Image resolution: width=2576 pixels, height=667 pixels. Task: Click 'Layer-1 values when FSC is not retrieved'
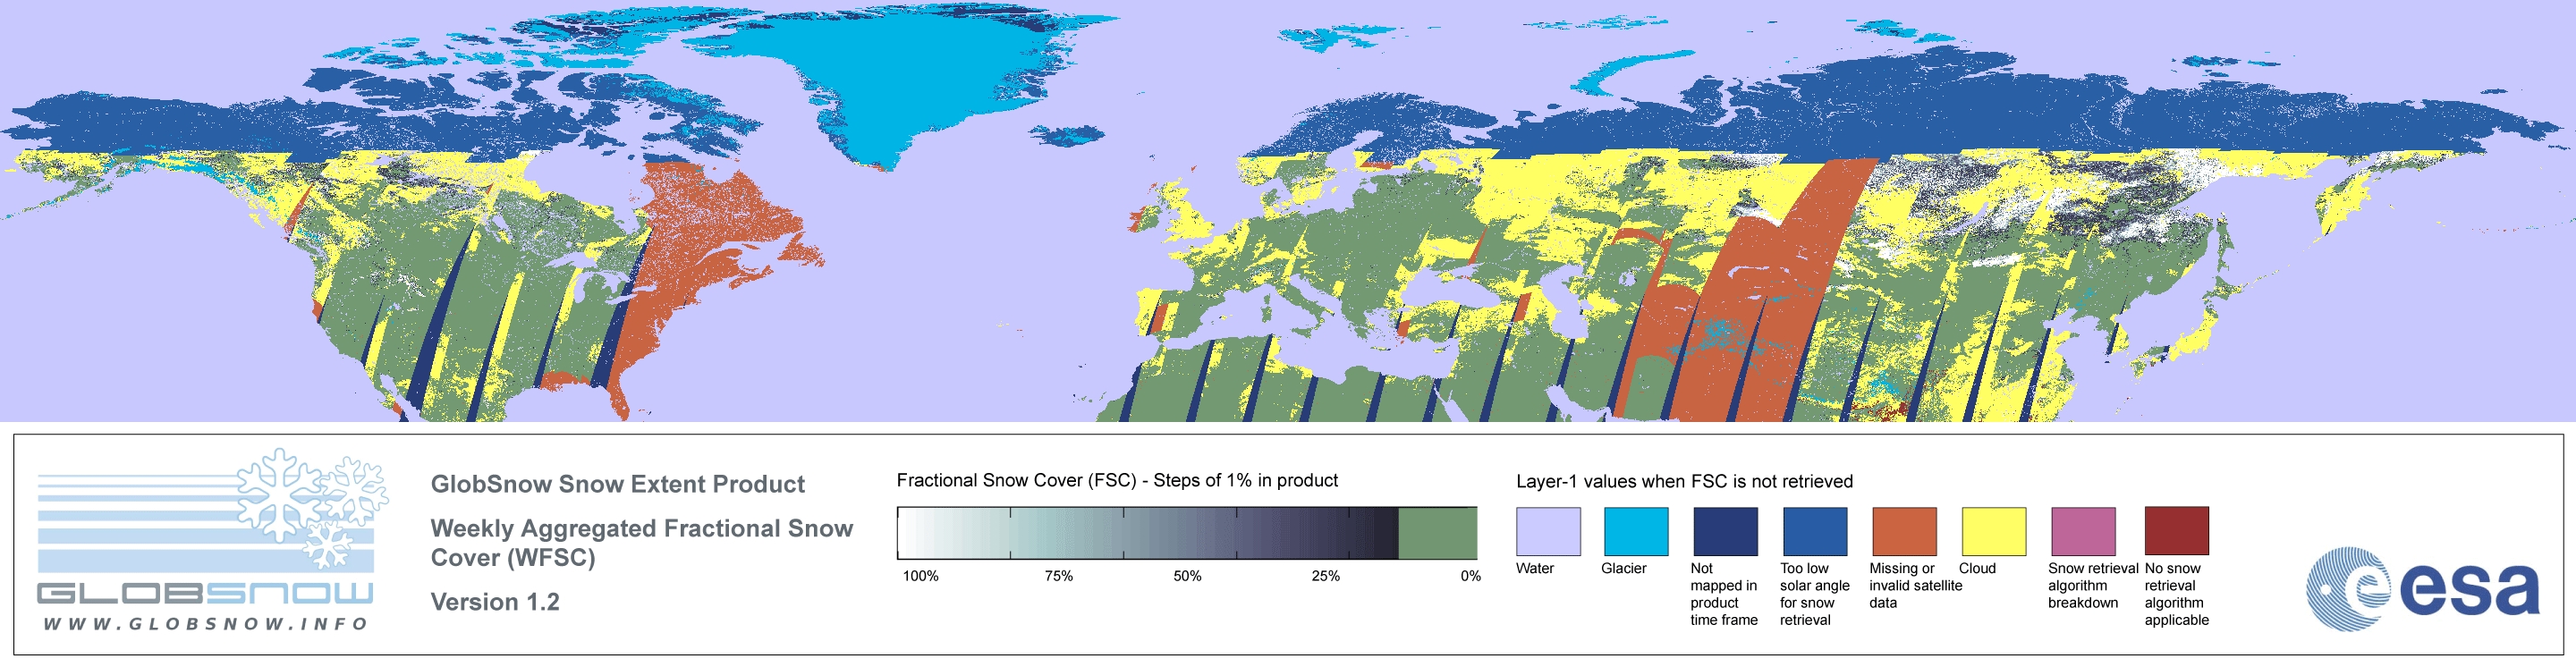[x=1684, y=481]
